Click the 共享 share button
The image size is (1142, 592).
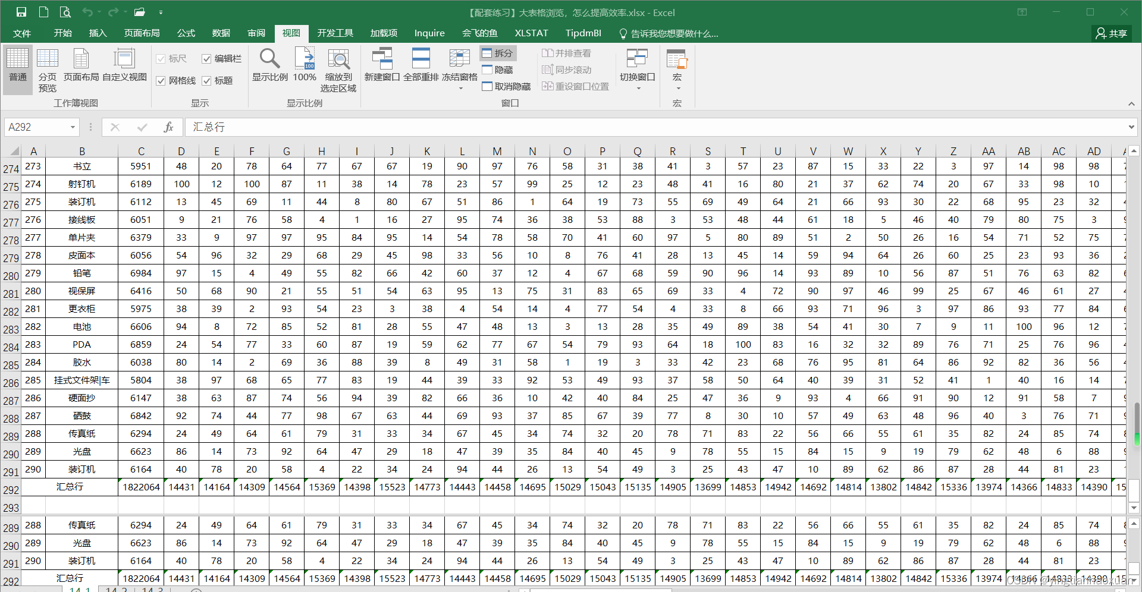1111,33
